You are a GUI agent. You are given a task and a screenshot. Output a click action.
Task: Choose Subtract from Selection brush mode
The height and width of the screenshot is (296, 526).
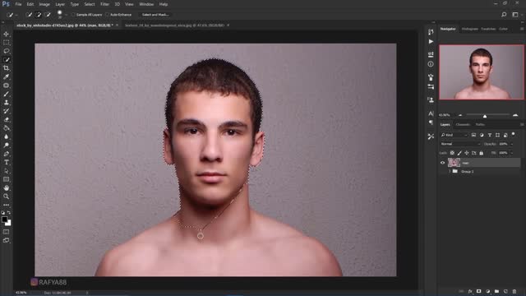(48, 15)
